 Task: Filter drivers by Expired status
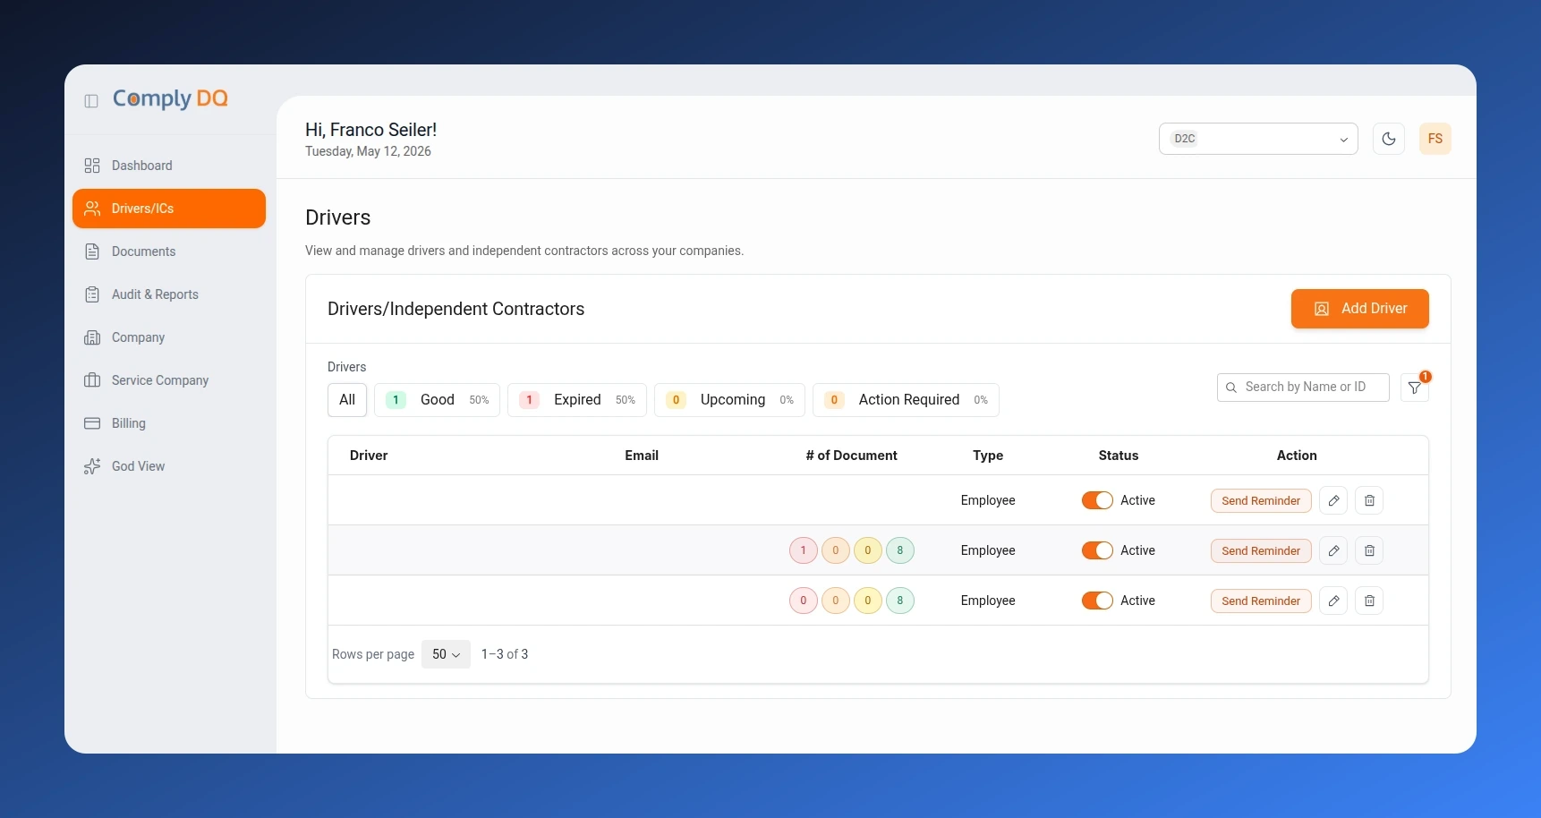tap(577, 400)
